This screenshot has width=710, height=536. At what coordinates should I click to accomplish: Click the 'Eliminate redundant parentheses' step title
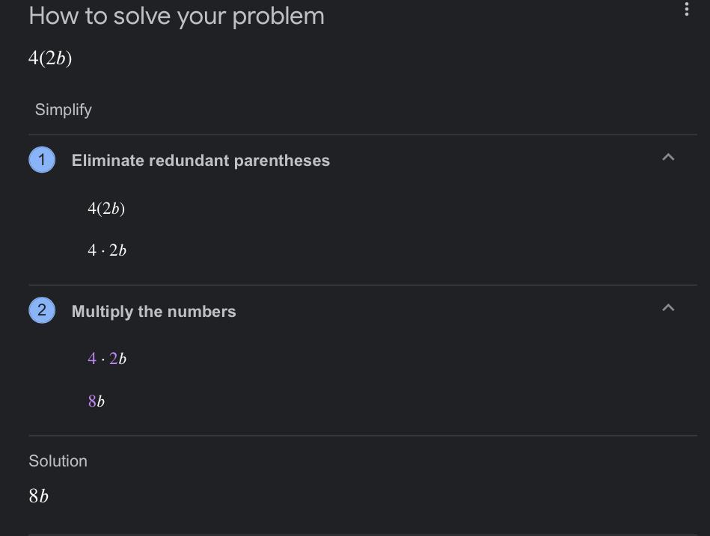pos(201,161)
